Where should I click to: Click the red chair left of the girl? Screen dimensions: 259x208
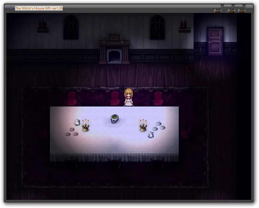pos(115,99)
